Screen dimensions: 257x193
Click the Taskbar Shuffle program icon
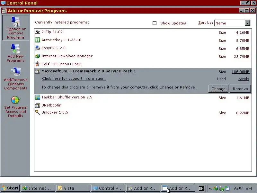point(38,97)
